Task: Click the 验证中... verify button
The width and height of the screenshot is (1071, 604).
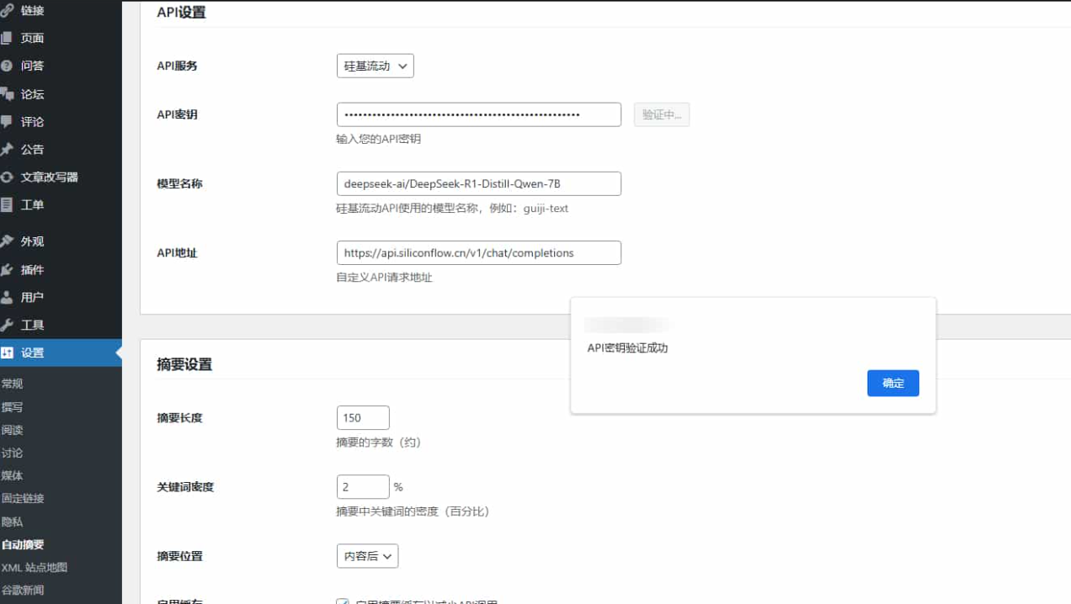Action: click(661, 114)
